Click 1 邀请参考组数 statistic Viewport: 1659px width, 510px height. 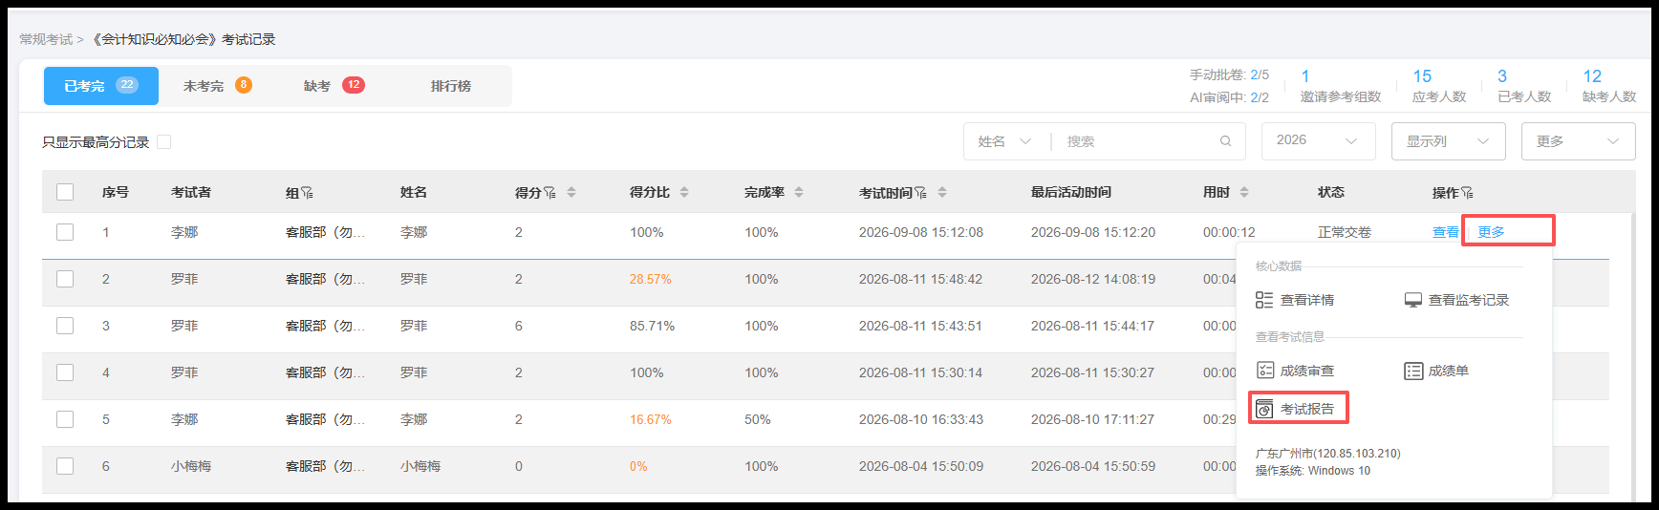pos(1340,85)
